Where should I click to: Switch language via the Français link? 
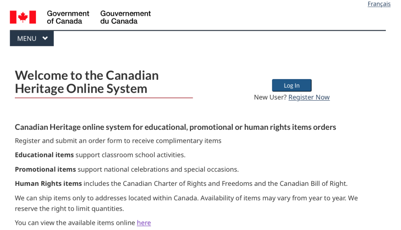pos(379,4)
